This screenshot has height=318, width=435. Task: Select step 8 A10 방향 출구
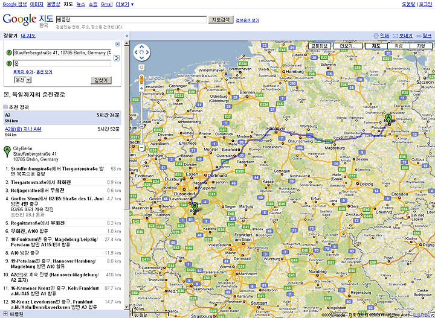tap(62, 253)
